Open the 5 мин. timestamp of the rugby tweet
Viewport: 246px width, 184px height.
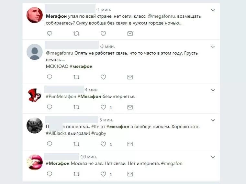(x=106, y=120)
